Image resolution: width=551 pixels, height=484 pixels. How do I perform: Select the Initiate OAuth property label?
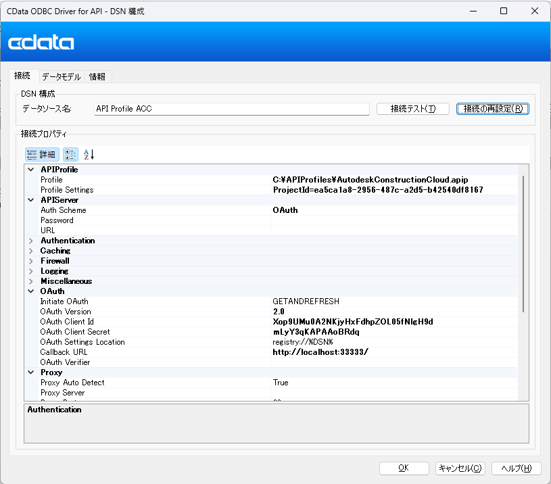[x=64, y=301]
